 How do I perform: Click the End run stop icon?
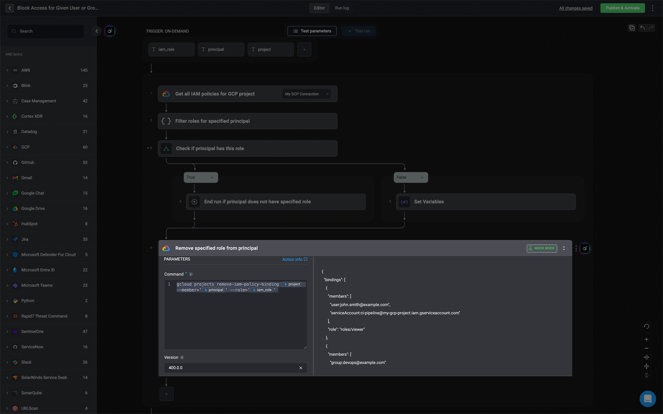click(195, 202)
